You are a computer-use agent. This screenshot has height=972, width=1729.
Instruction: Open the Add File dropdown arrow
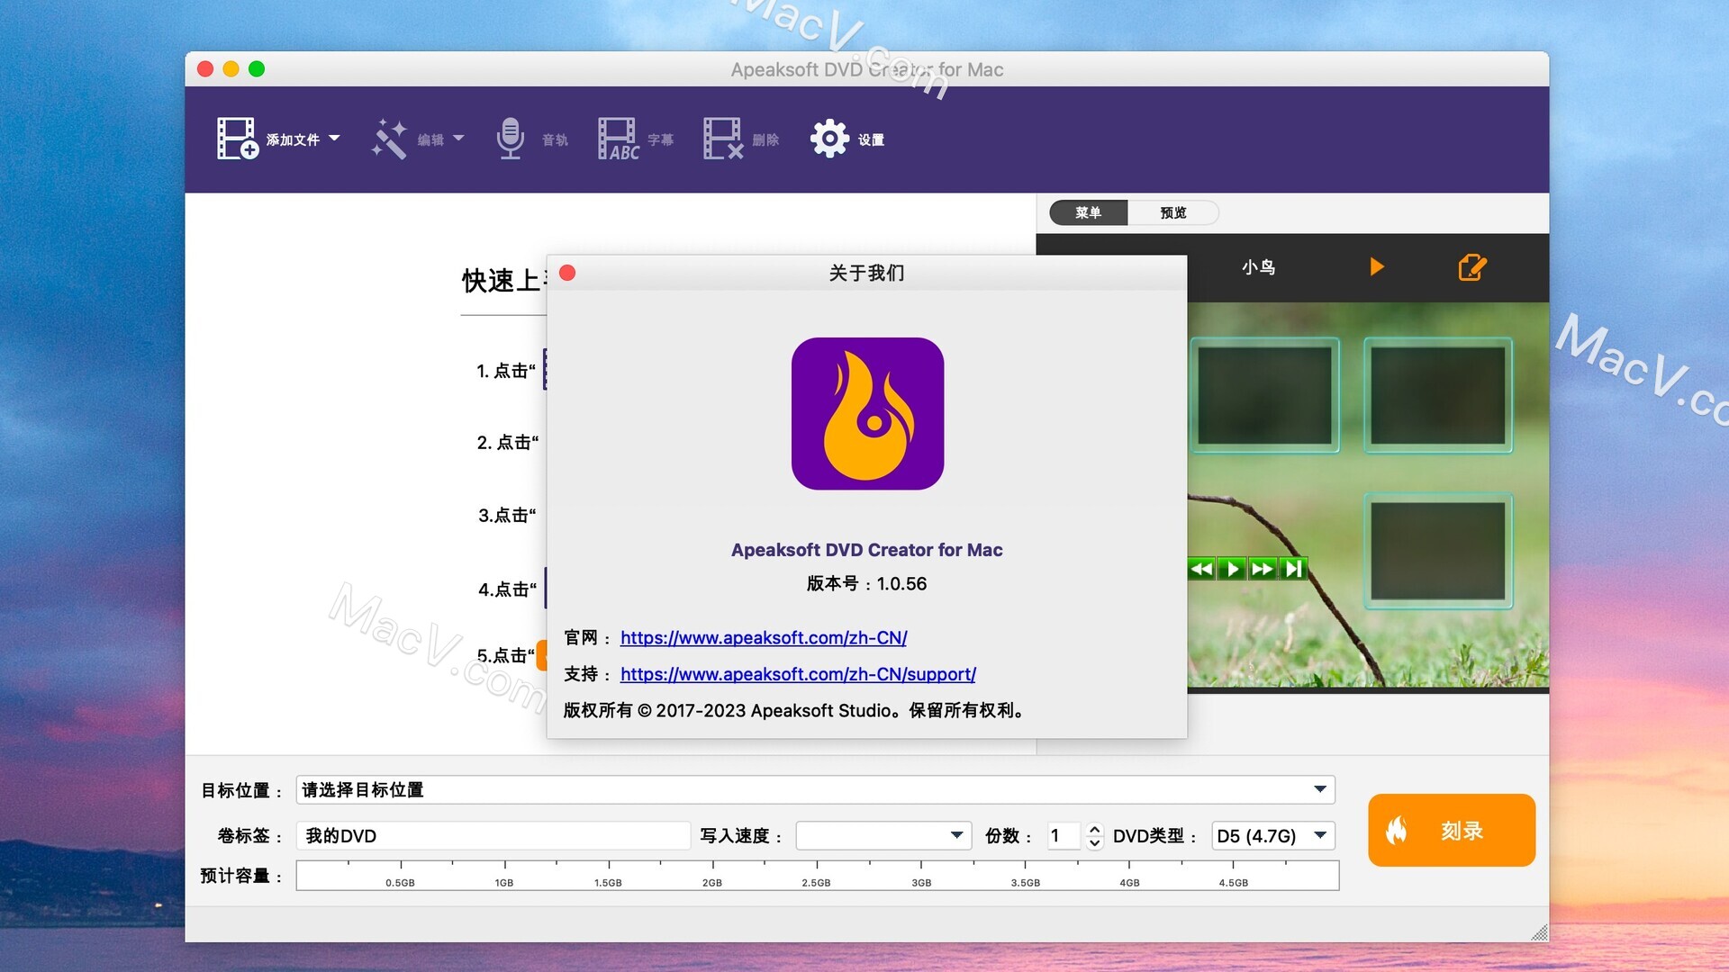coord(334,139)
